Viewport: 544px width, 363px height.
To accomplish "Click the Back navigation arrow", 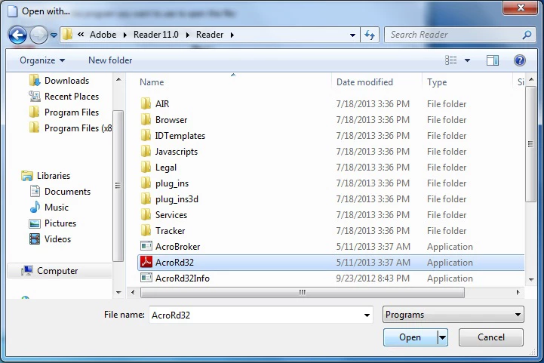I will (x=17, y=35).
